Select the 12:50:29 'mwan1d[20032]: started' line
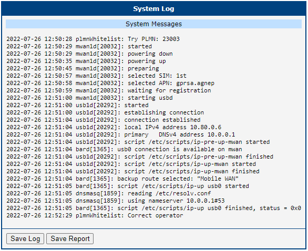The height and width of the screenshot is (251, 308). tap(79, 46)
